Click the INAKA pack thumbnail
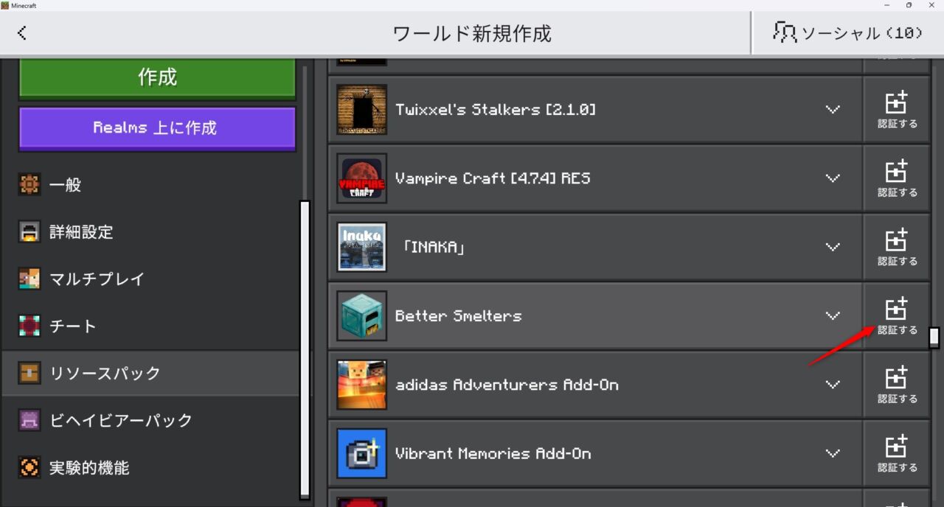 tap(361, 247)
